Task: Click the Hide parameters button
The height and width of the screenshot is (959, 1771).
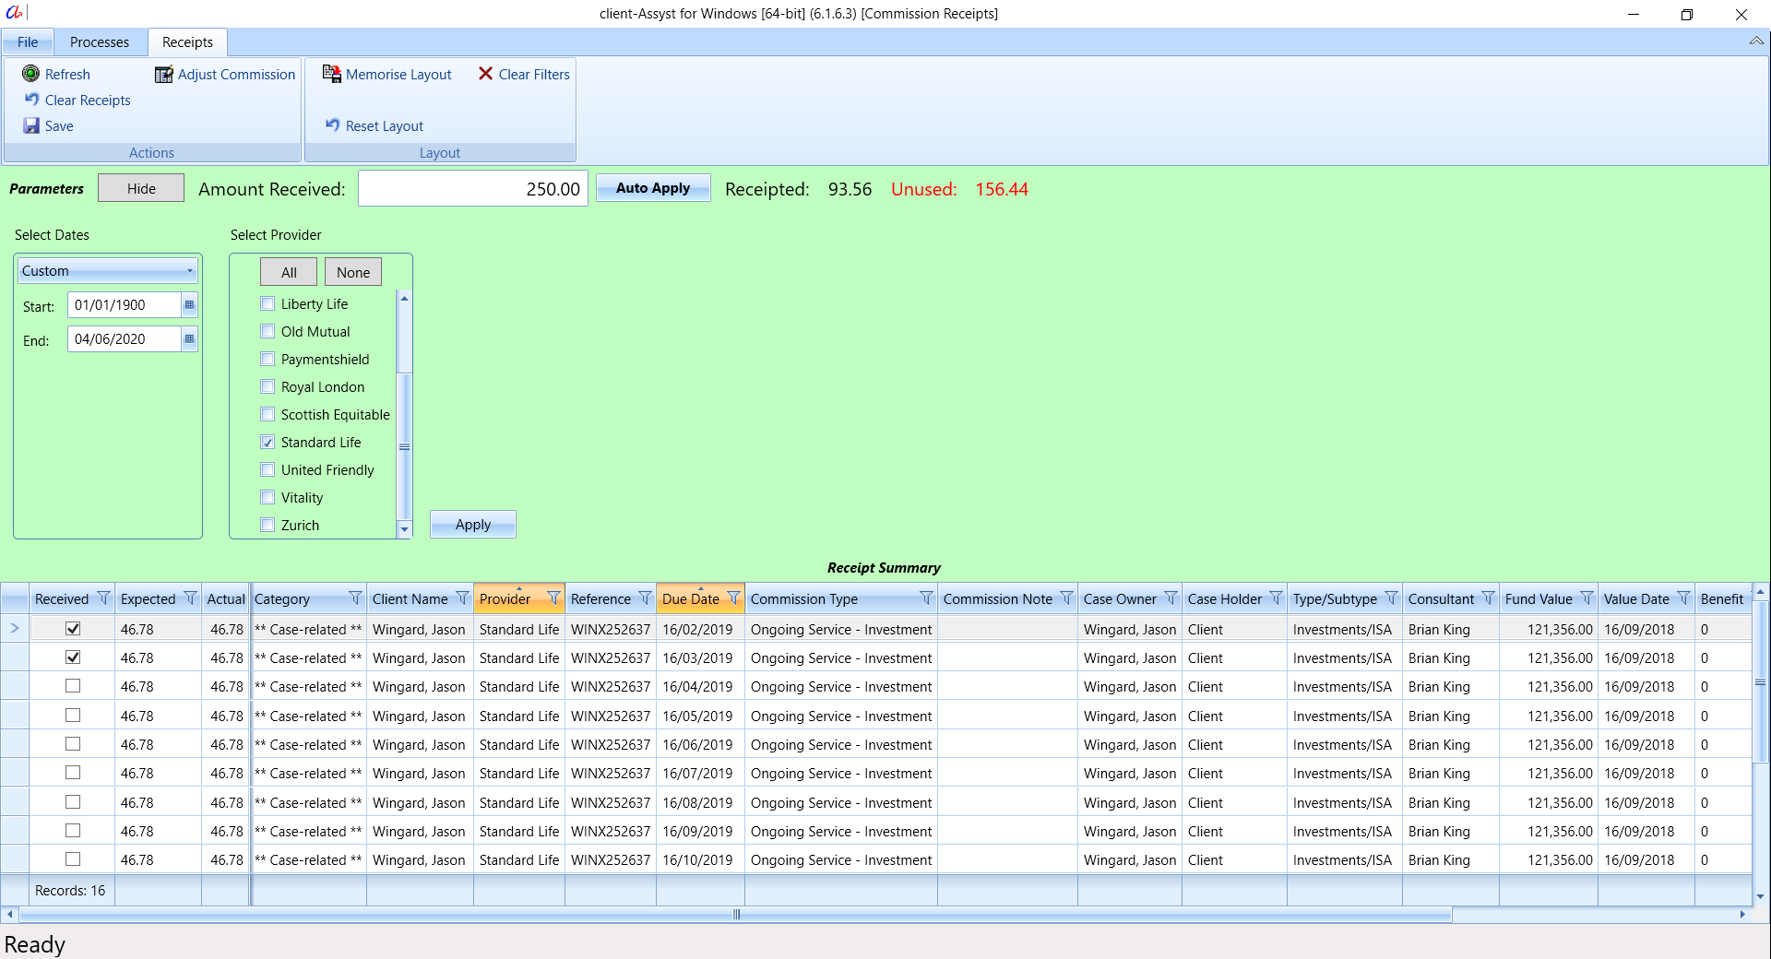Action: 141,188
